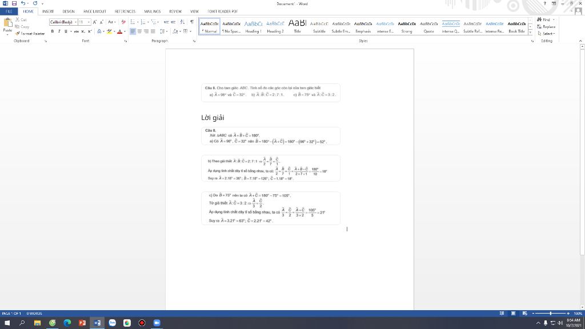Open the Numbering list dropdown arrow
The height and width of the screenshot is (329, 585).
pos(148,22)
